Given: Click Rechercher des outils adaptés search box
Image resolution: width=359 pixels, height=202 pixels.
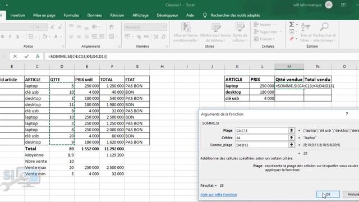Looking at the screenshot, I should click(x=236, y=15).
